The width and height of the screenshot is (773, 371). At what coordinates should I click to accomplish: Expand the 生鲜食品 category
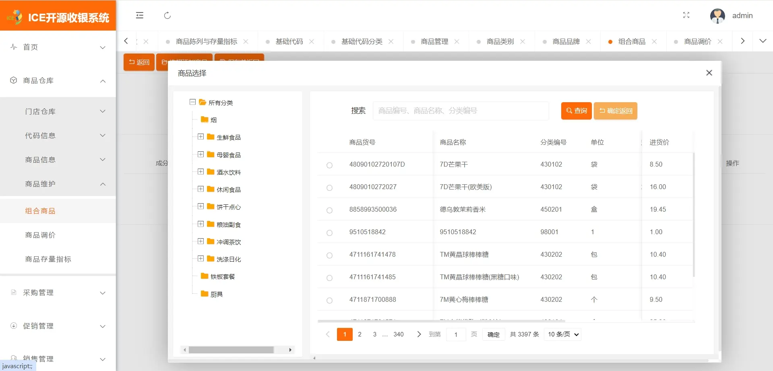pos(200,137)
